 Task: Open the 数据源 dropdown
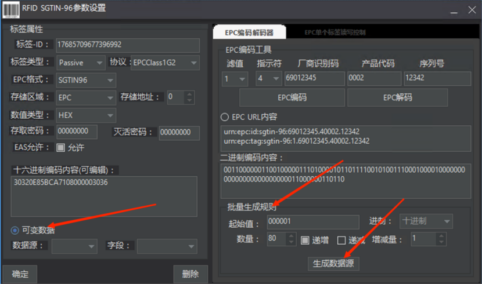point(74,246)
